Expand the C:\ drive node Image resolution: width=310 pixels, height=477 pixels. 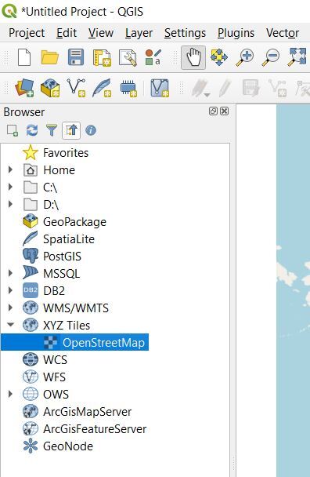pyautogui.click(x=10, y=187)
